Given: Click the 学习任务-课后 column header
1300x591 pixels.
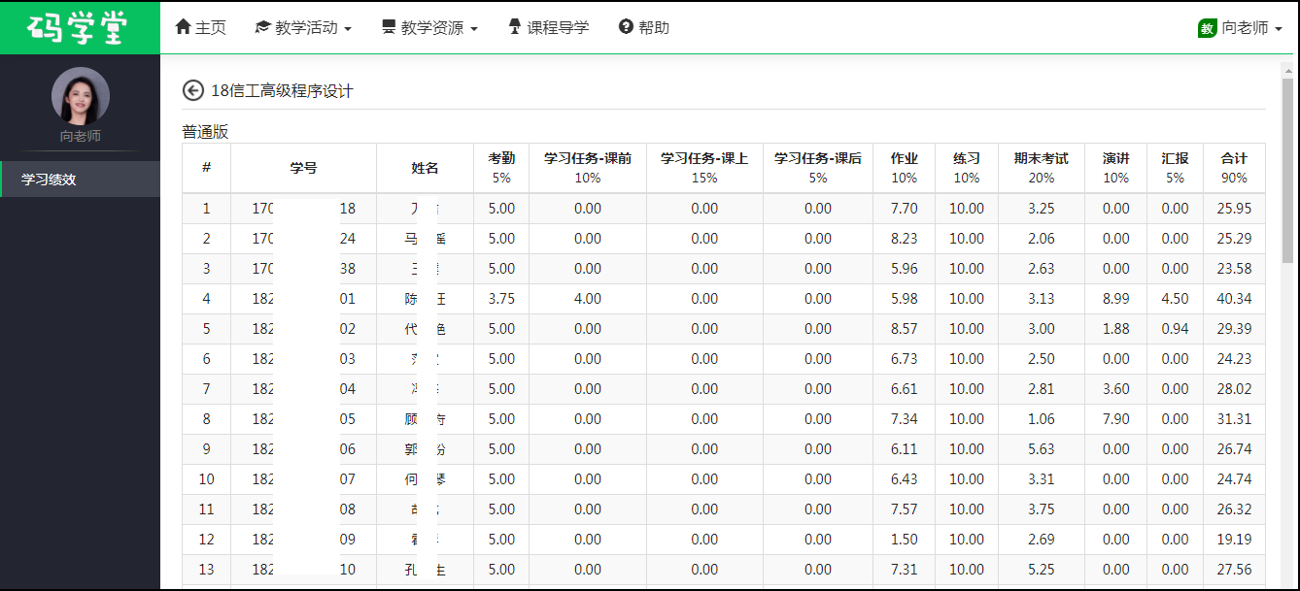Looking at the screenshot, I should tap(818, 168).
